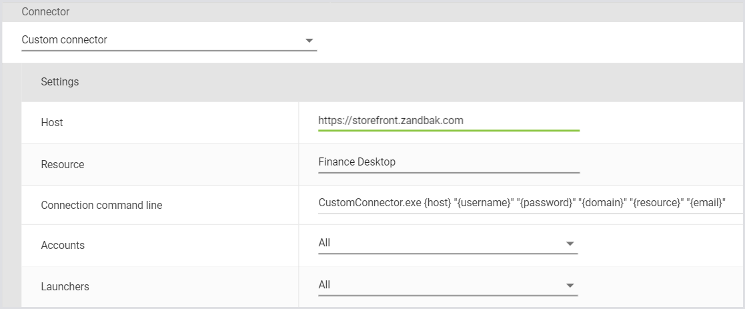Click the Connection command line input
This screenshot has height=309, width=745.
coord(520,203)
